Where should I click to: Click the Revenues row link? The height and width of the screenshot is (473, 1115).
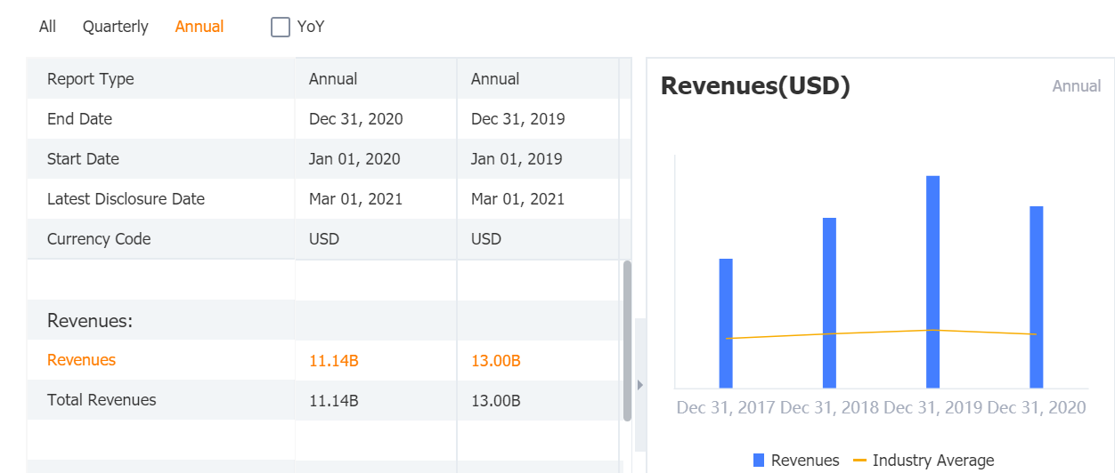click(x=81, y=360)
